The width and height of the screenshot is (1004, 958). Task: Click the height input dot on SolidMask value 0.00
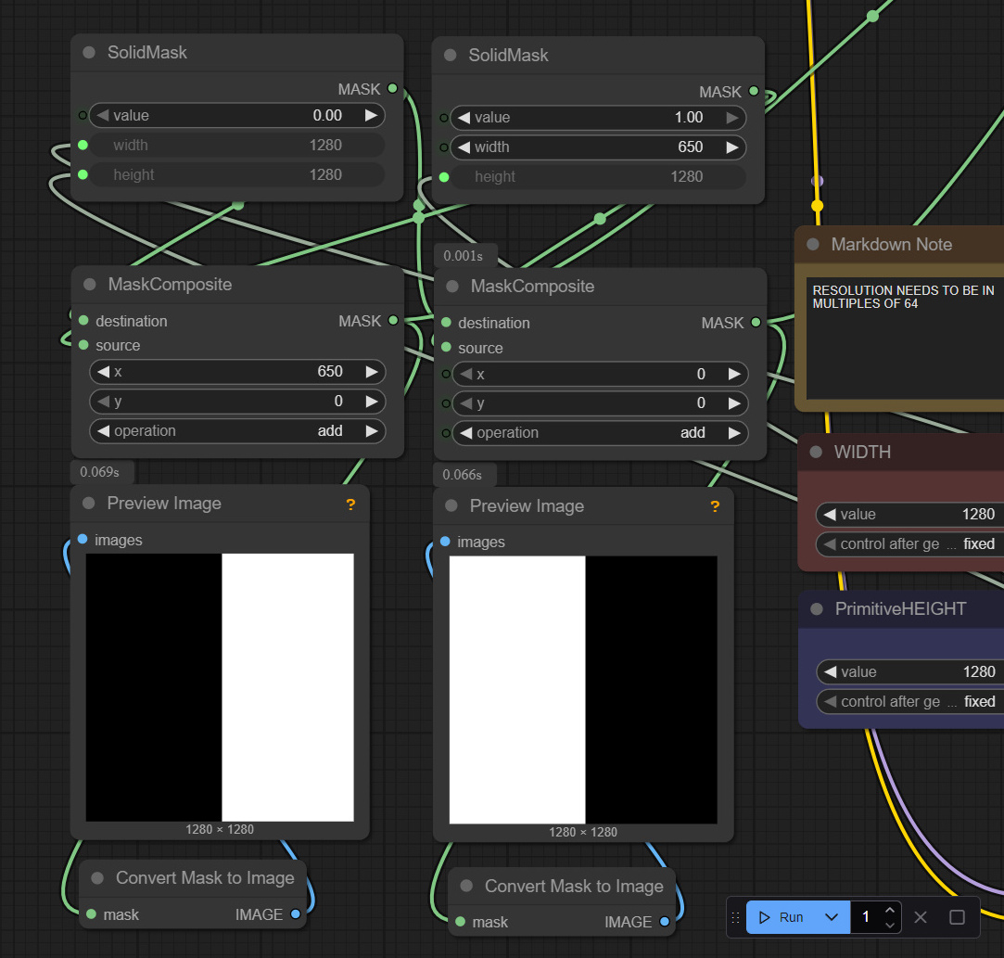click(x=83, y=174)
